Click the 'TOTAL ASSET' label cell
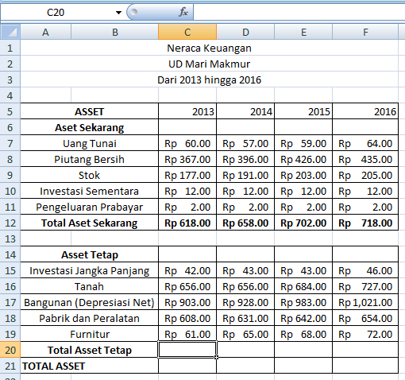The height and width of the screenshot is (380, 405). point(90,366)
